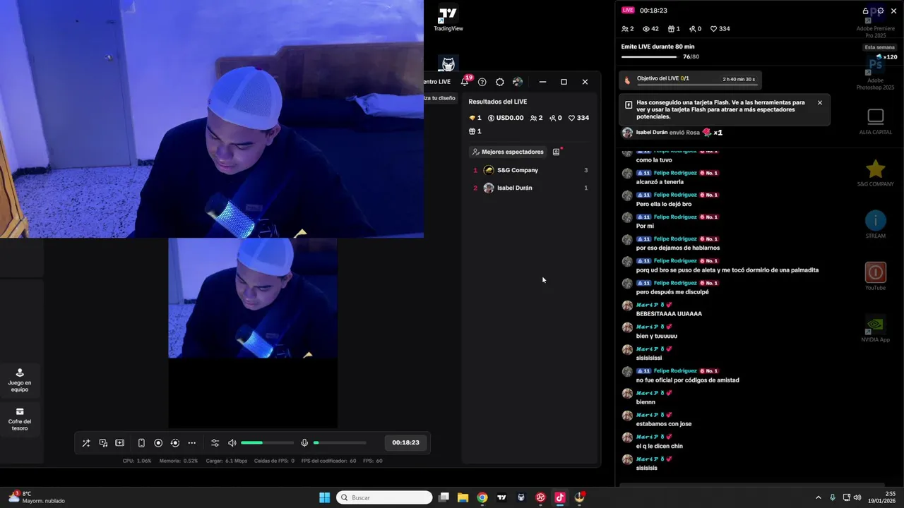The image size is (904, 508).
Task: Click the 'no fue oficial por códigos de amistad' message
Action: click(687, 380)
